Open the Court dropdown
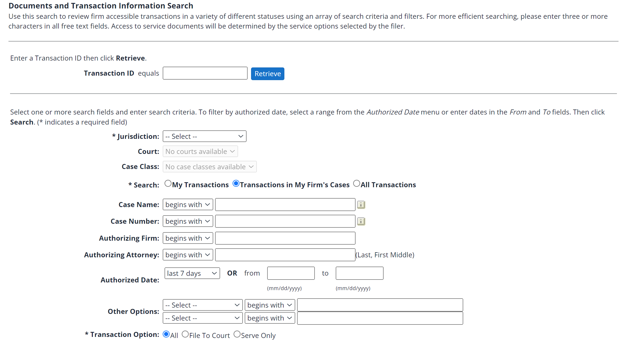 coord(200,152)
